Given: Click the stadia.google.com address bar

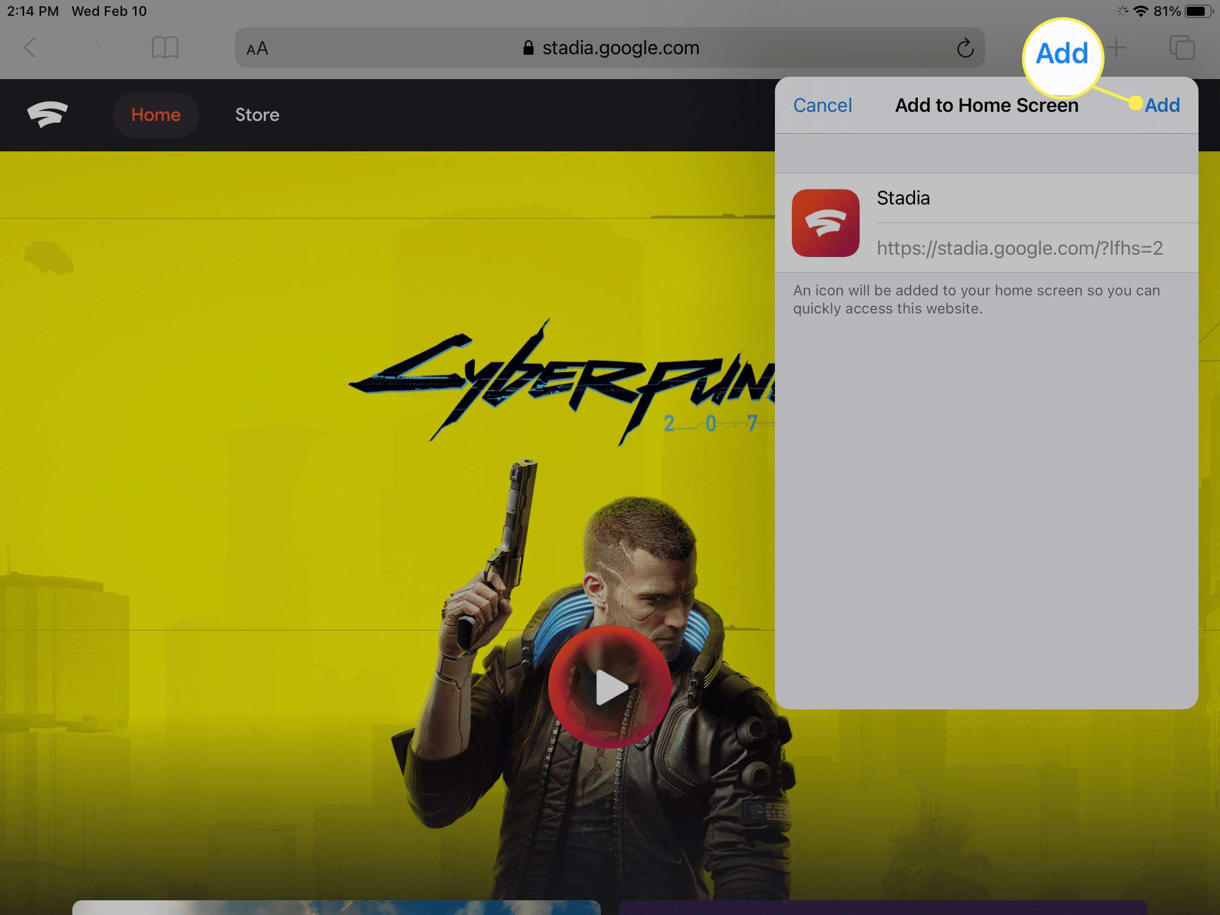Looking at the screenshot, I should pyautogui.click(x=610, y=48).
